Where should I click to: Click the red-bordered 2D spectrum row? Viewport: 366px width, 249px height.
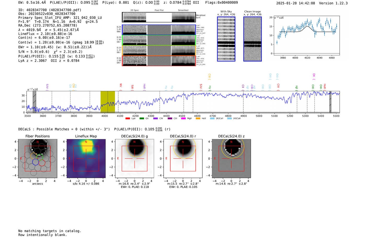pos(159,61)
